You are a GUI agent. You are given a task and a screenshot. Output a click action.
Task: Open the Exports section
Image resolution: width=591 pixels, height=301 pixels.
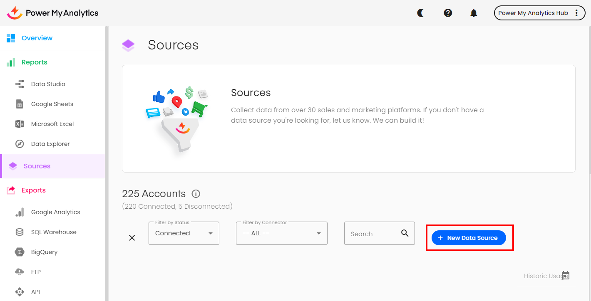click(34, 190)
